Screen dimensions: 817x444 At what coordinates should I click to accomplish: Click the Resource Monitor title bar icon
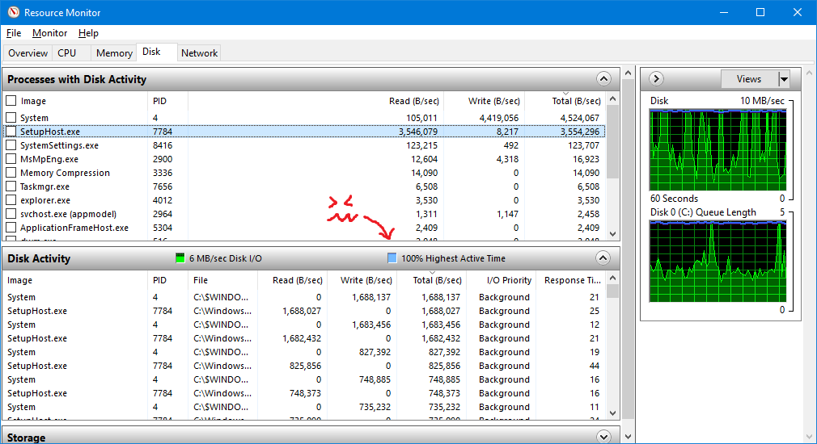coord(13,12)
